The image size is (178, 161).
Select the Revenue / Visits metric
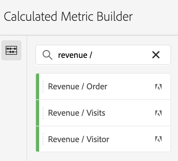click(x=103, y=113)
